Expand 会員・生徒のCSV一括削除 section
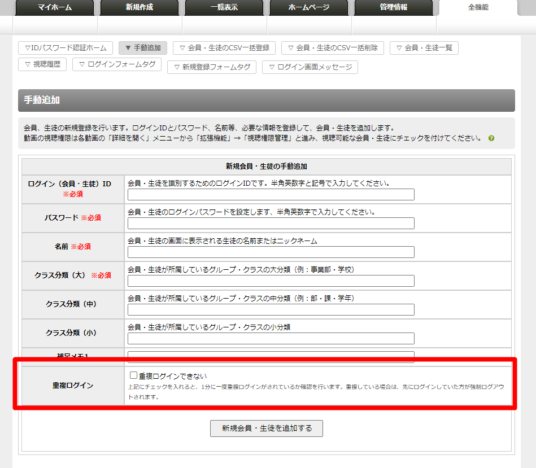 (333, 48)
